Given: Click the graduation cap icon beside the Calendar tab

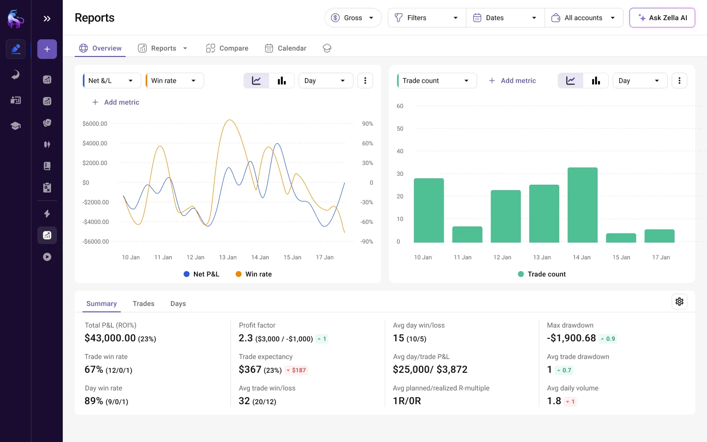Looking at the screenshot, I should [327, 48].
